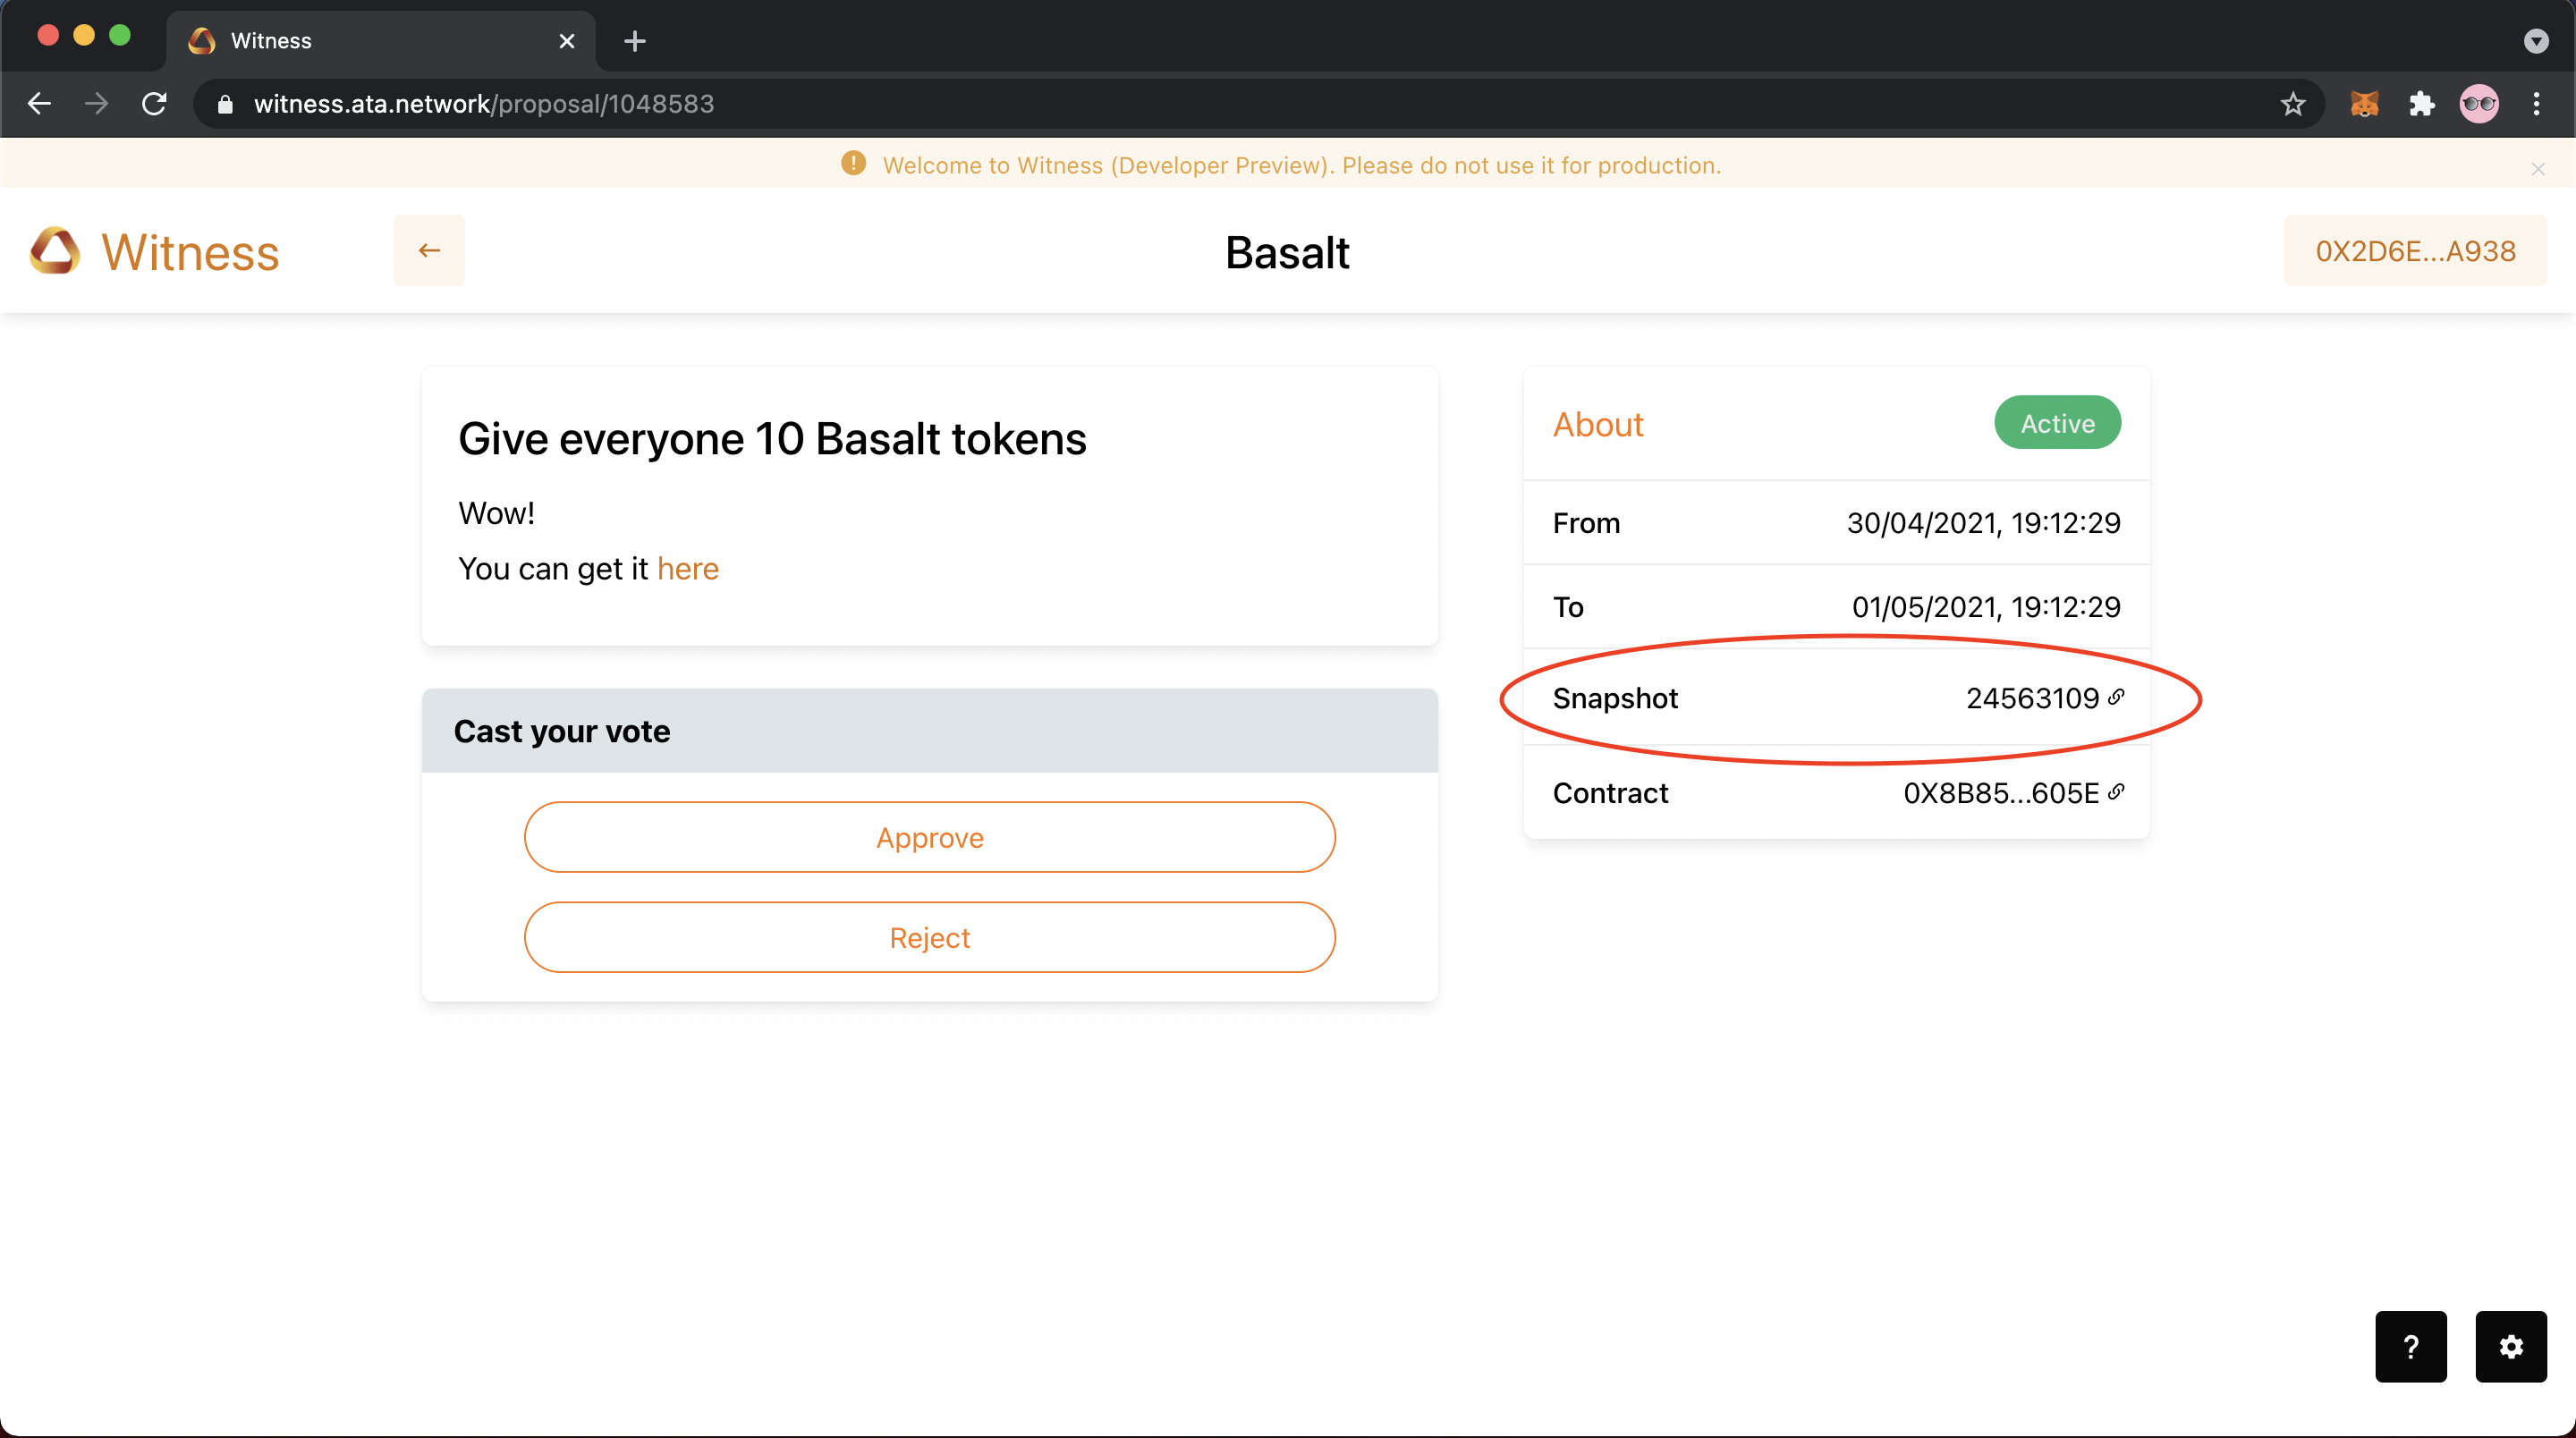Bookmark this page with the star icon
This screenshot has height=1438, width=2576.
pos(2293,104)
